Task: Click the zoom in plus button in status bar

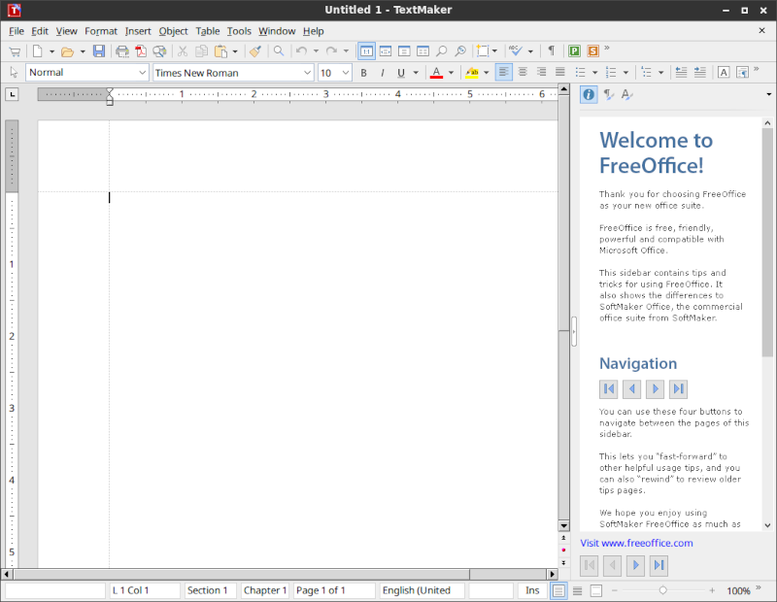Action: (712, 590)
